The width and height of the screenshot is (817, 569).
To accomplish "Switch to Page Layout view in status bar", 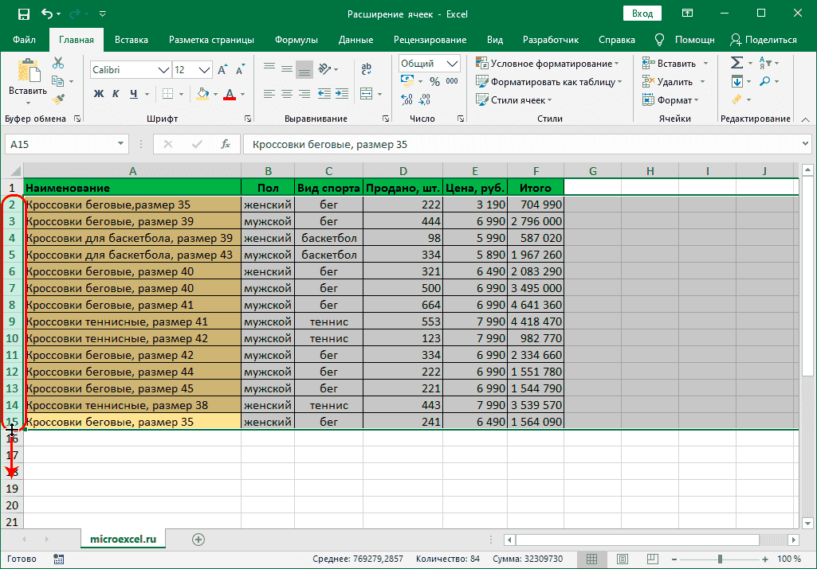I will pyautogui.click(x=623, y=559).
